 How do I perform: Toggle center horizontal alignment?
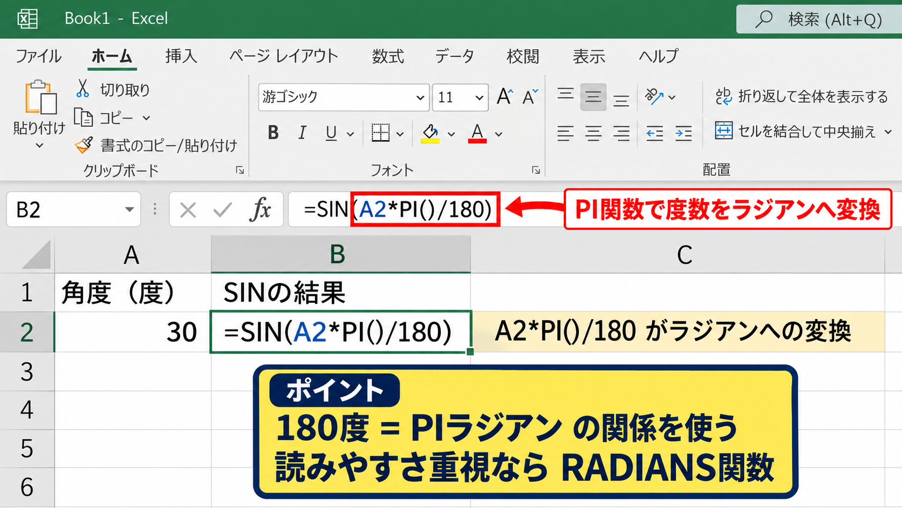[593, 133]
